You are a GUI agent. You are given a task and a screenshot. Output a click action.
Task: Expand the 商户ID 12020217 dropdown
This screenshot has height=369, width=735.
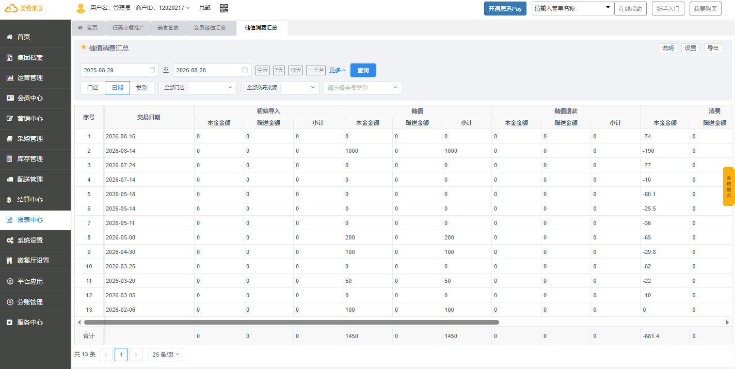[x=188, y=8]
